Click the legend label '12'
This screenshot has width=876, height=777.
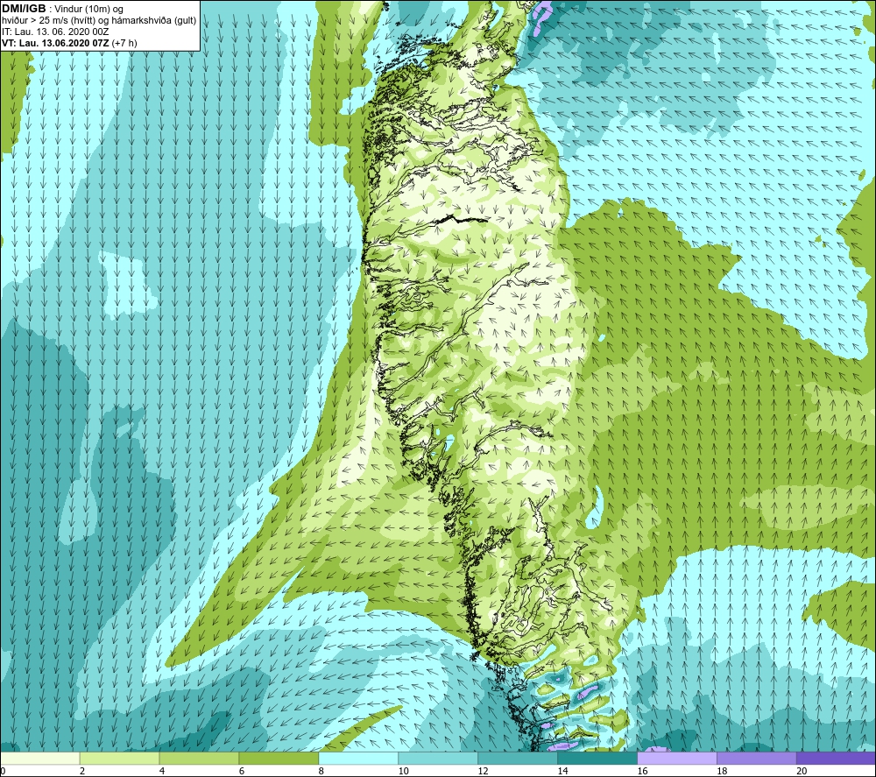click(x=484, y=771)
